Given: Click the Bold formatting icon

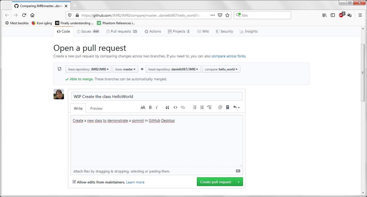Looking at the screenshot, I should [x=150, y=107].
